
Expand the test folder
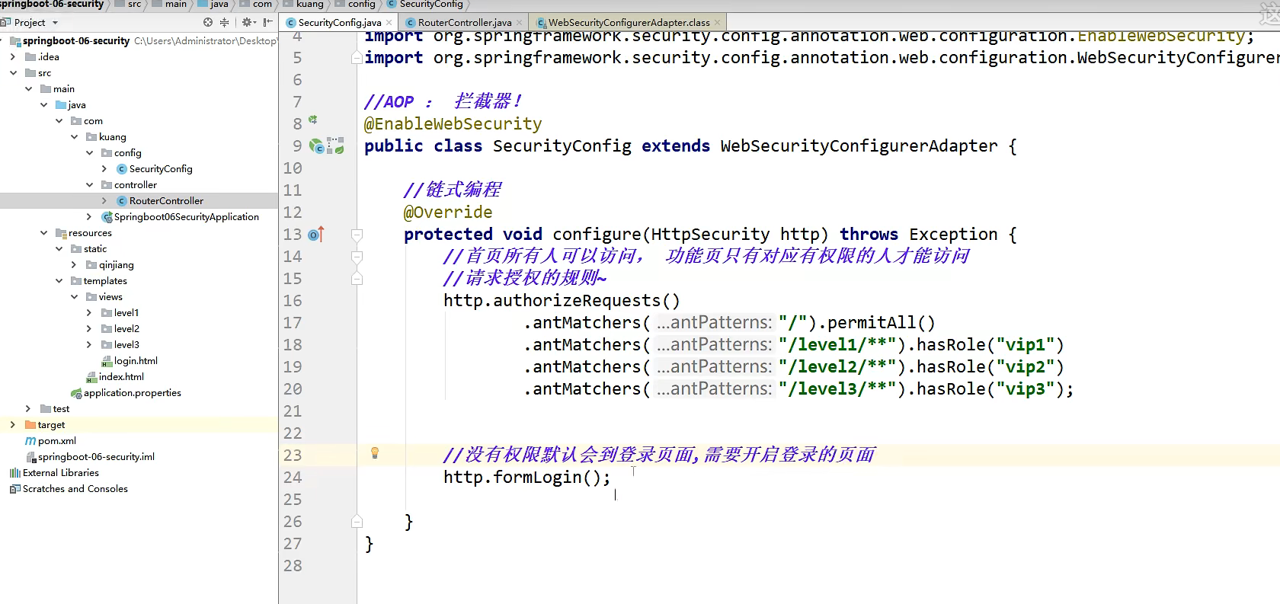[x=28, y=409]
